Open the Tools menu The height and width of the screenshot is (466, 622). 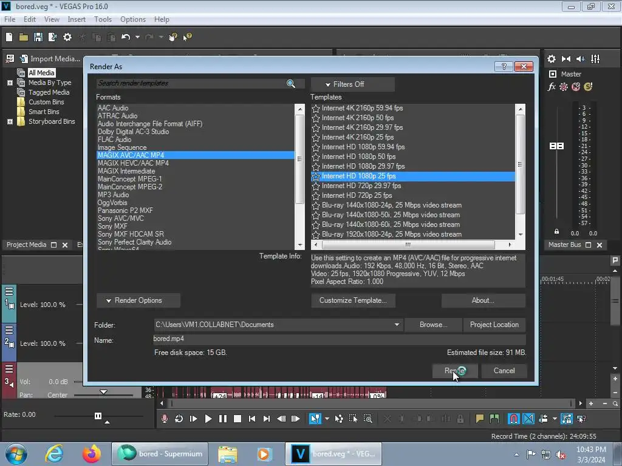coord(103,19)
